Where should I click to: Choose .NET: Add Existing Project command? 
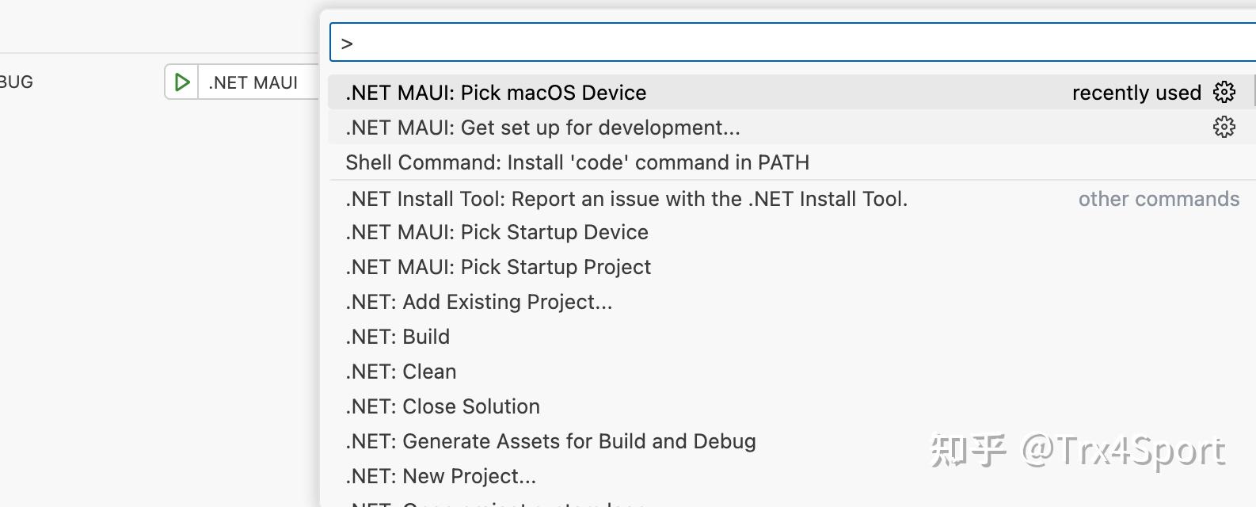[x=478, y=302]
